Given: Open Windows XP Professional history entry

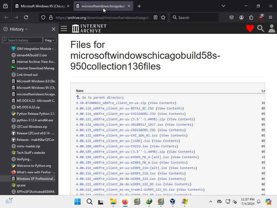Looking at the screenshot, I should (33, 179).
